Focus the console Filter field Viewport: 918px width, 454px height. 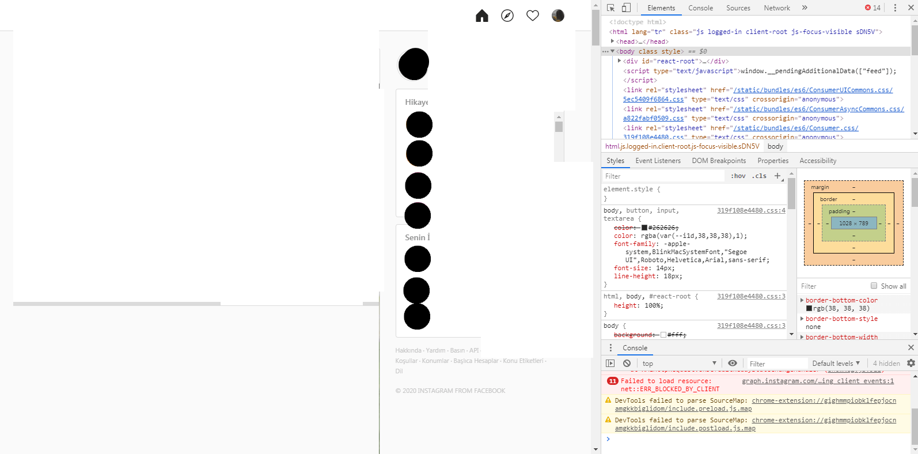coord(777,364)
